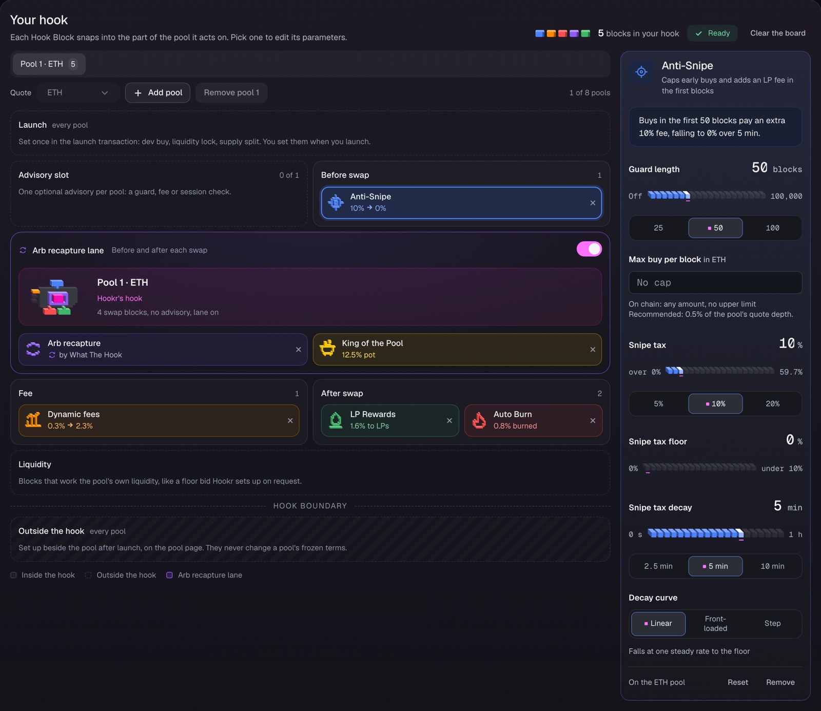This screenshot has width=821, height=711.
Task: Click the Add pool button
Action: click(x=158, y=93)
